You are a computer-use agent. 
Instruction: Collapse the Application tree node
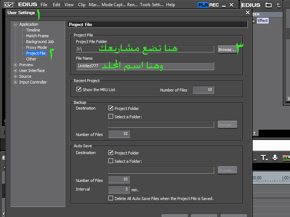point(15,24)
